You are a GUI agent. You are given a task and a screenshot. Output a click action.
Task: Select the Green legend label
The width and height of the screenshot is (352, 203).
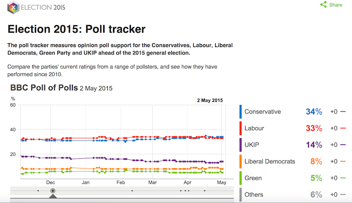(253, 178)
